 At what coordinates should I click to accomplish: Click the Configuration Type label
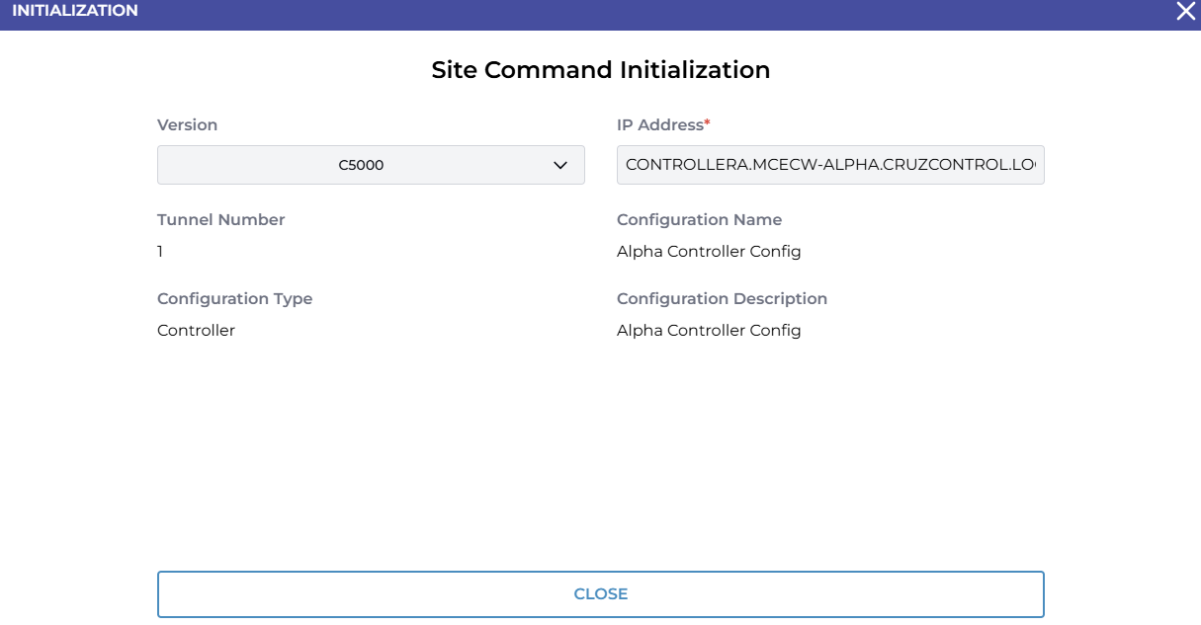pos(234,299)
